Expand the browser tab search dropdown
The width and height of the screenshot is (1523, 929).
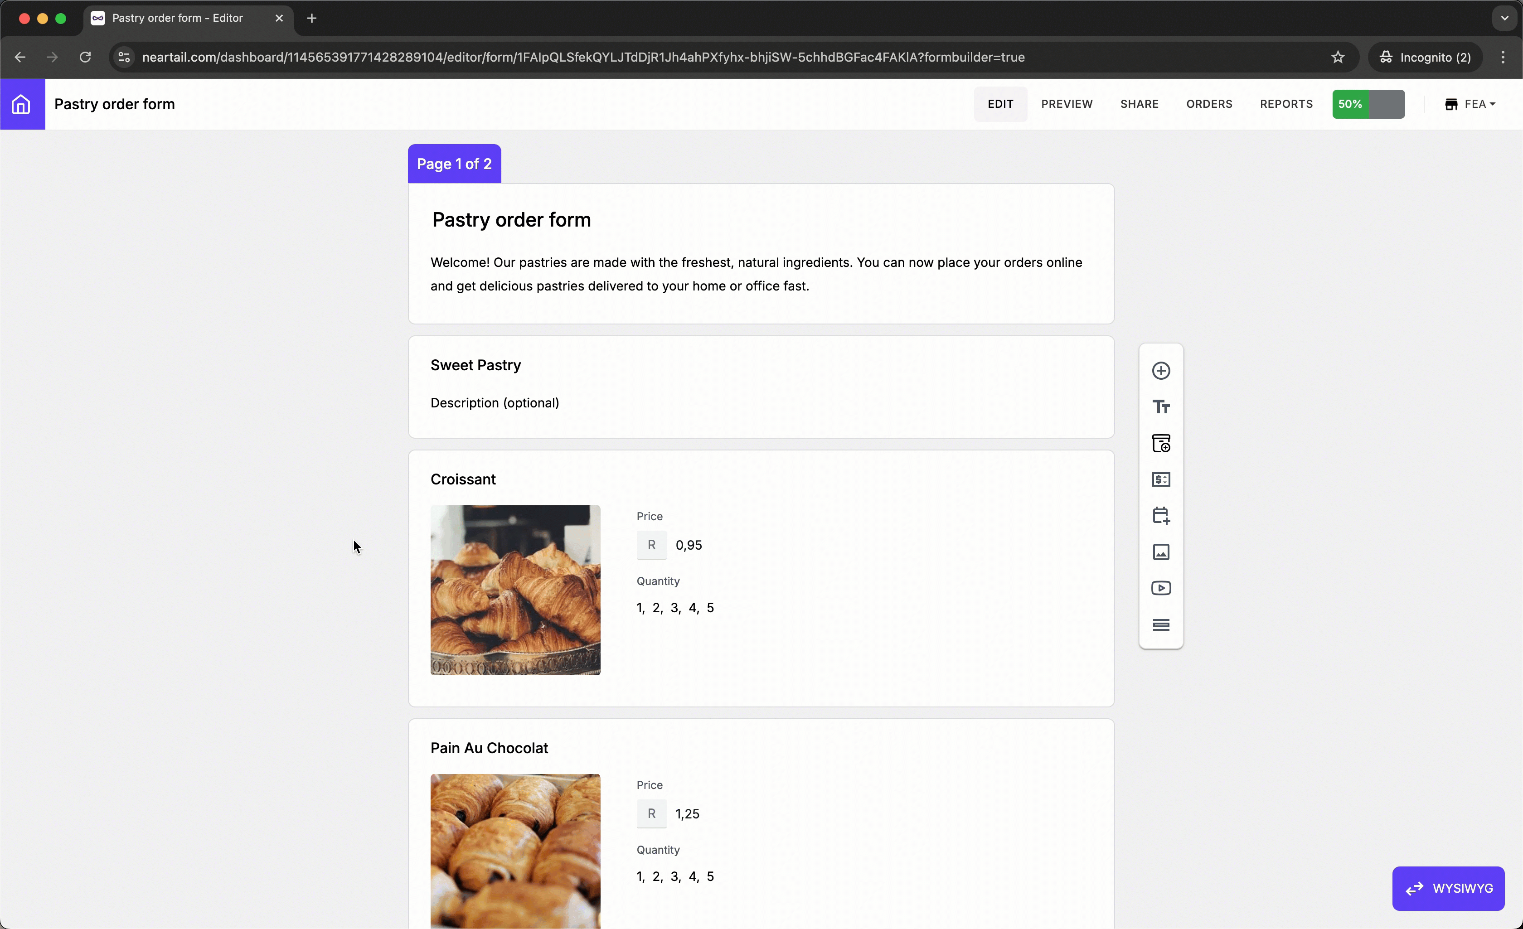(1504, 19)
